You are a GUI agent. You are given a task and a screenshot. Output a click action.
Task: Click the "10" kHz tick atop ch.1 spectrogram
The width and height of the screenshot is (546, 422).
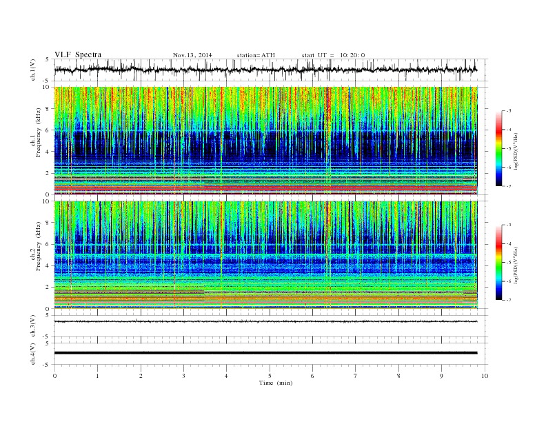pyautogui.click(x=46, y=87)
